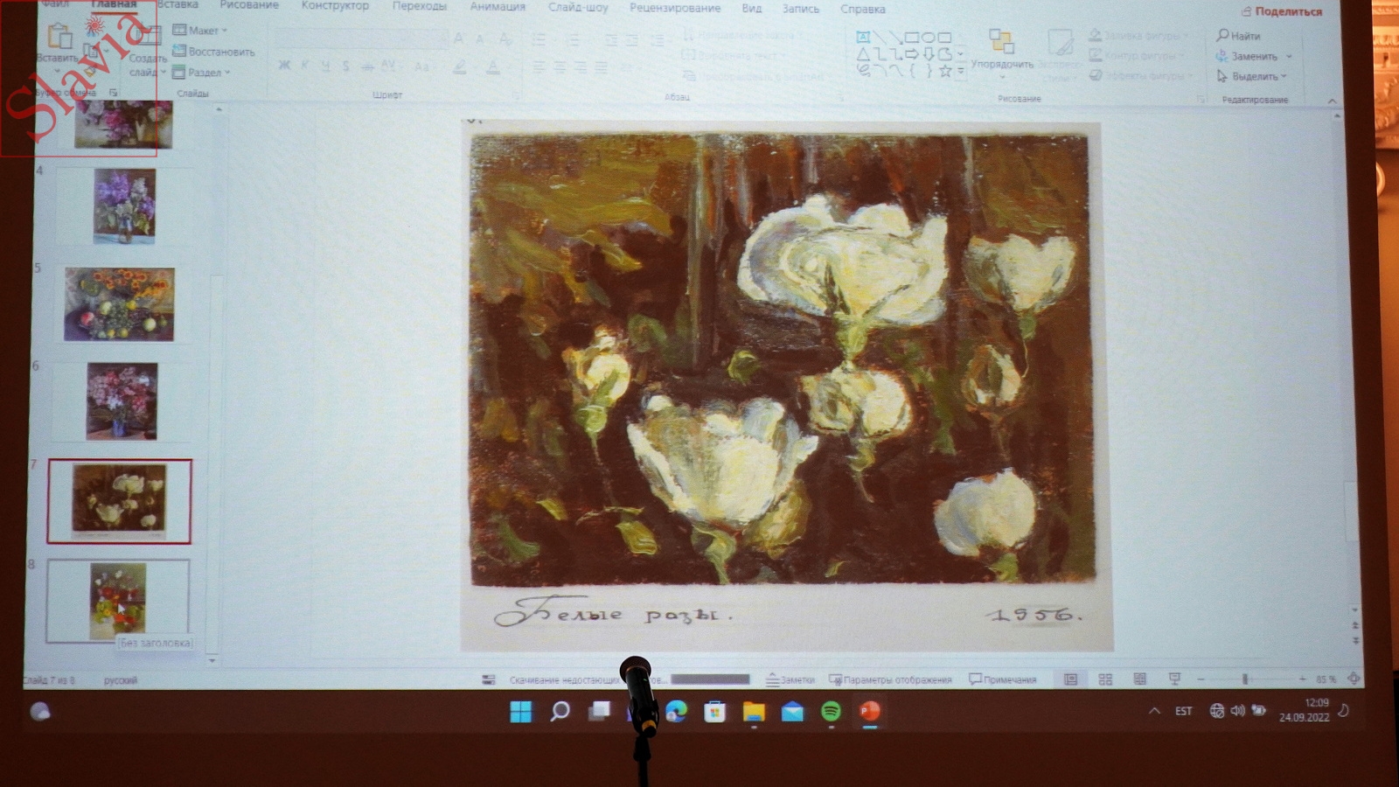
Task: Open Spotify from taskbar
Action: [x=831, y=712]
